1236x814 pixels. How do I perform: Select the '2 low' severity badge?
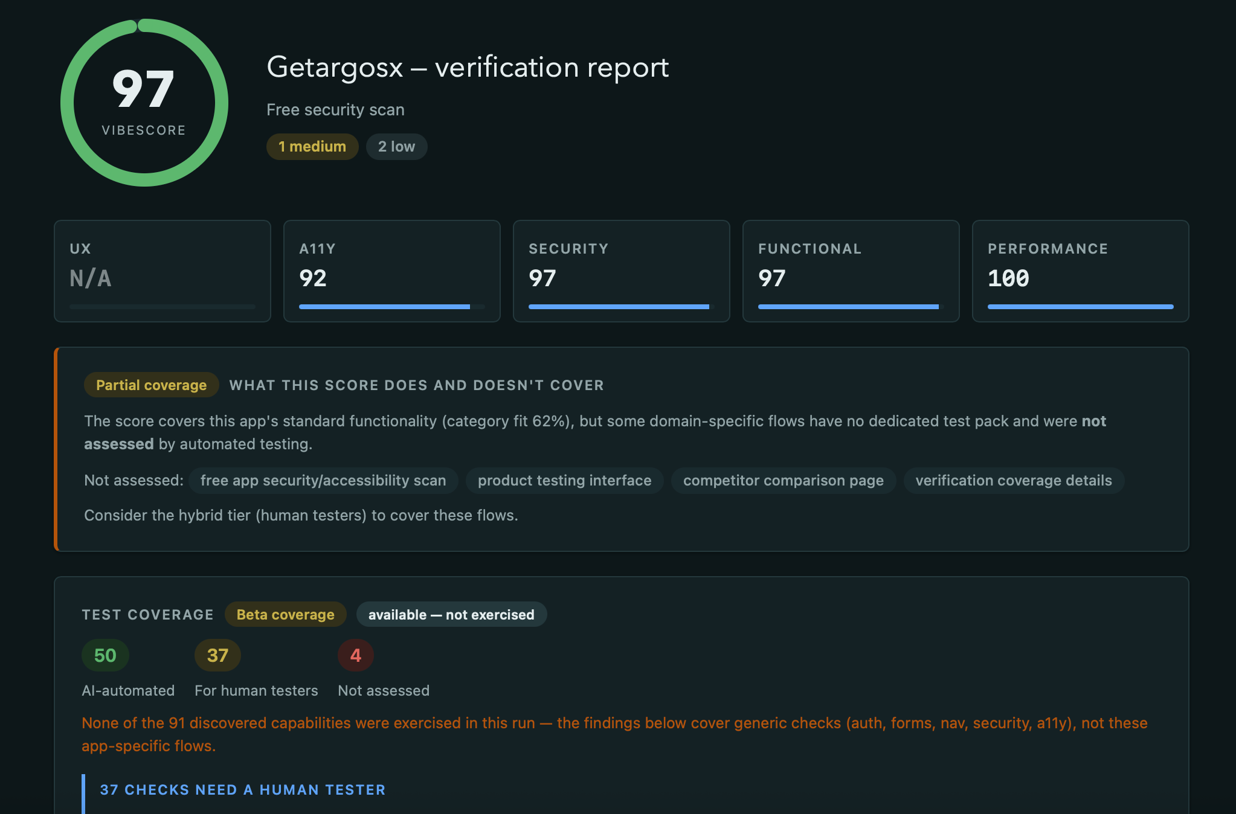click(x=396, y=147)
